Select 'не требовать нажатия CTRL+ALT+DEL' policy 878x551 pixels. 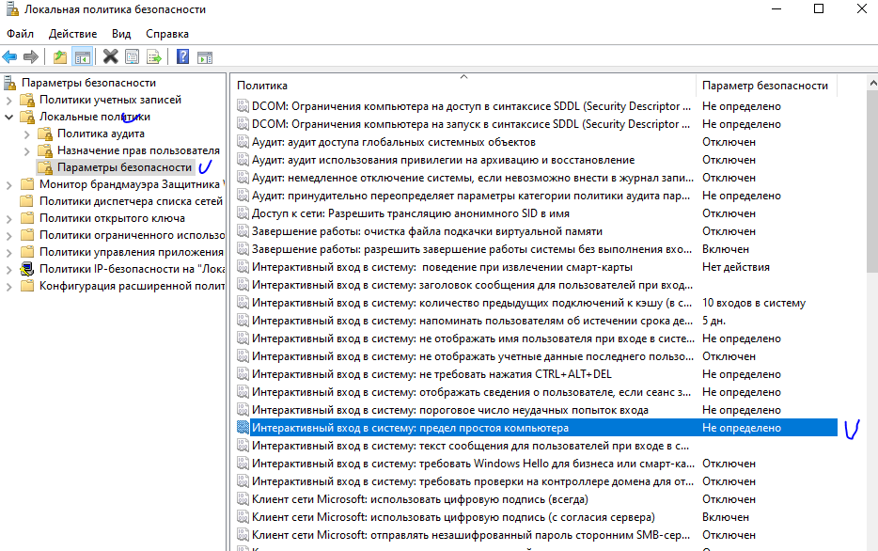431,374
